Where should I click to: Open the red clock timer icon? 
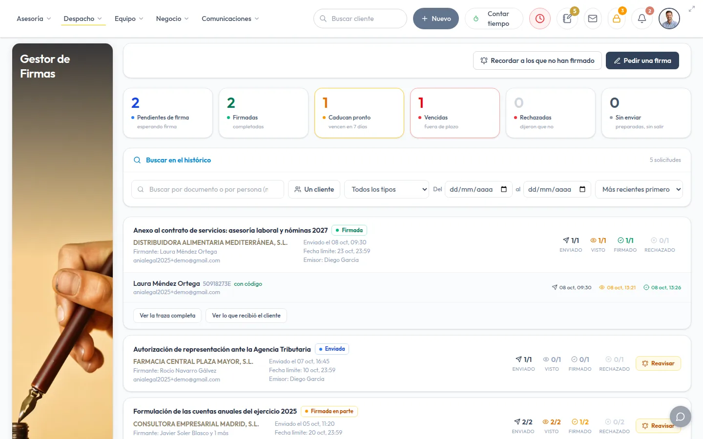[x=539, y=19]
